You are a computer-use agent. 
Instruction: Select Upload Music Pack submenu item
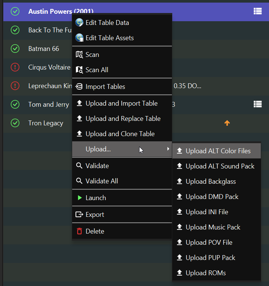click(217, 227)
